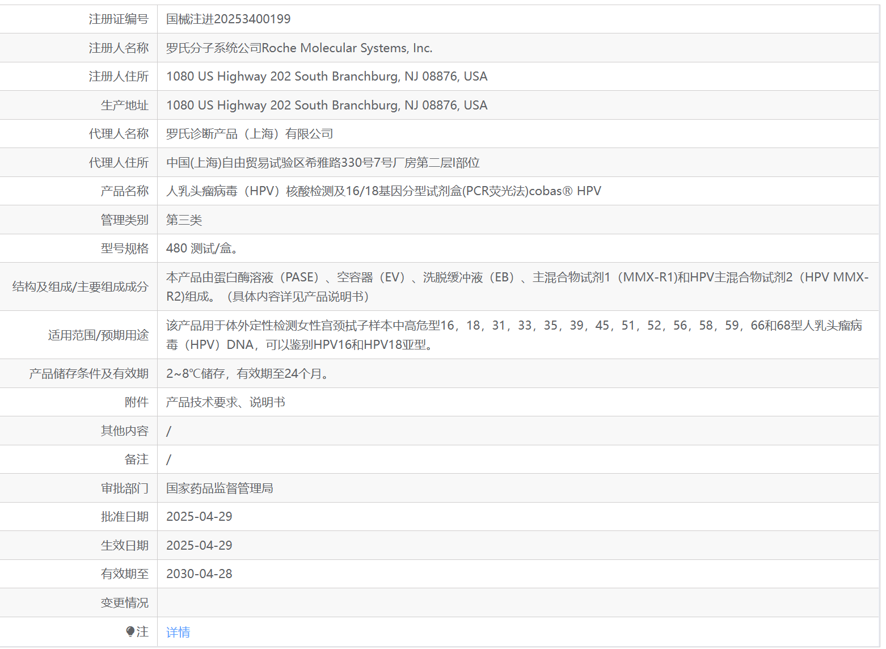886x649 pixels.
Task: Click the 型号规格 label
Action: 125,248
